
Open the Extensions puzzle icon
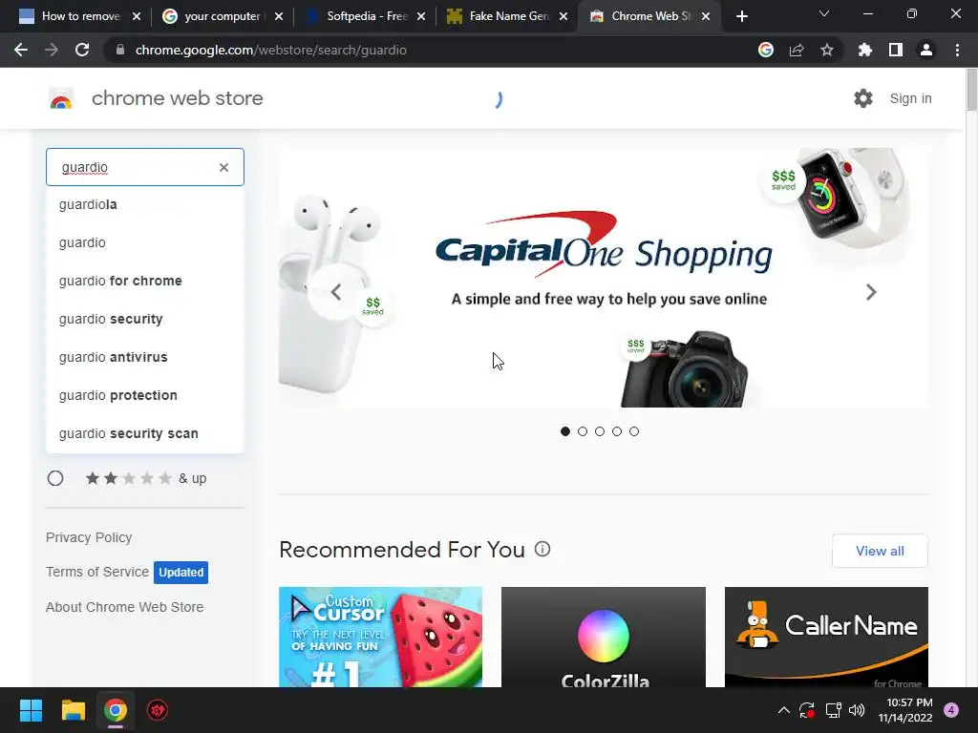click(x=864, y=50)
